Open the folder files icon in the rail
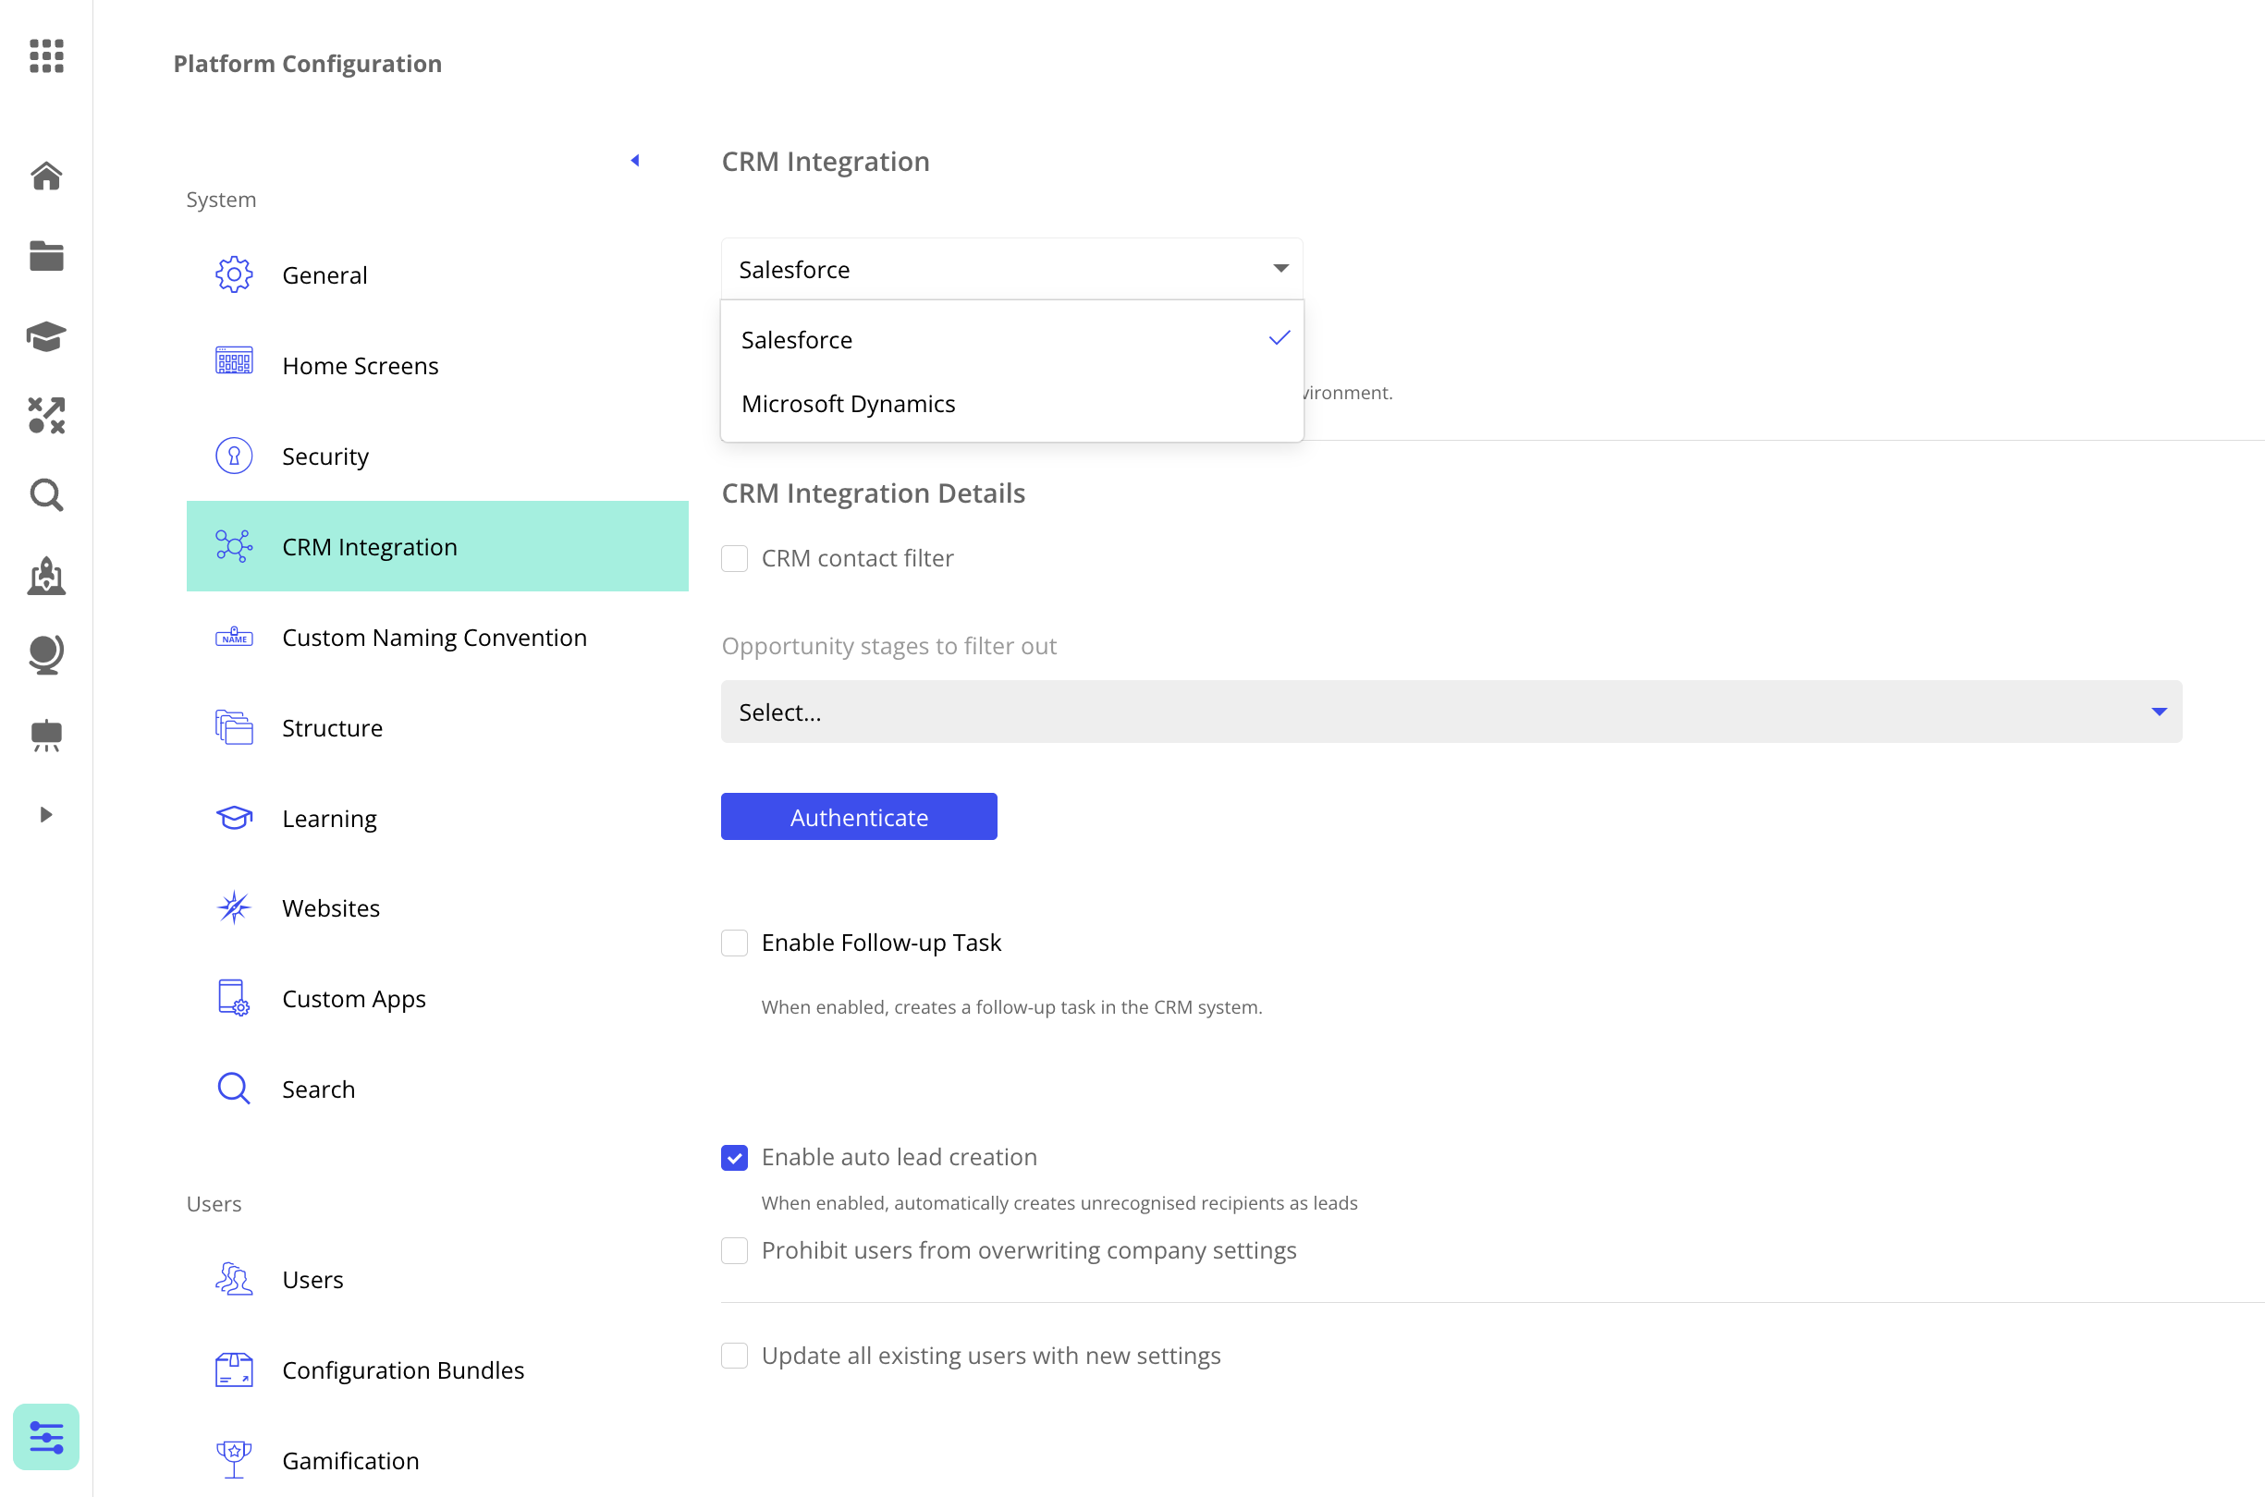The image size is (2265, 1497). 46,256
